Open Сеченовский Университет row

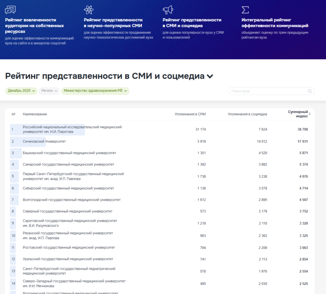[44, 141]
